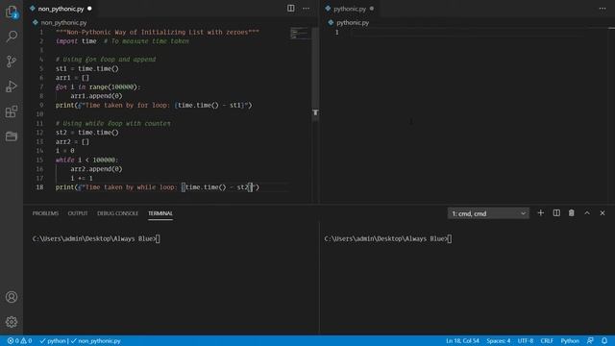The image size is (615, 346).
Task: Open the Explorer view in activity bar
Action: point(12,12)
